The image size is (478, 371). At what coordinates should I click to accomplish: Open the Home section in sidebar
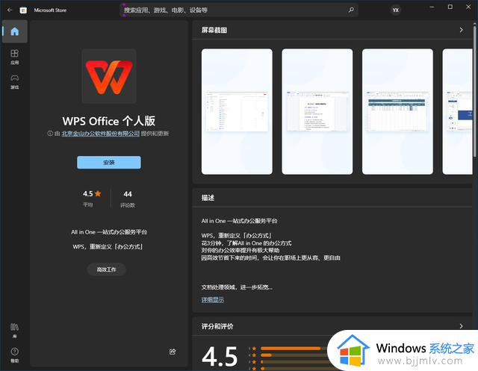(x=15, y=31)
